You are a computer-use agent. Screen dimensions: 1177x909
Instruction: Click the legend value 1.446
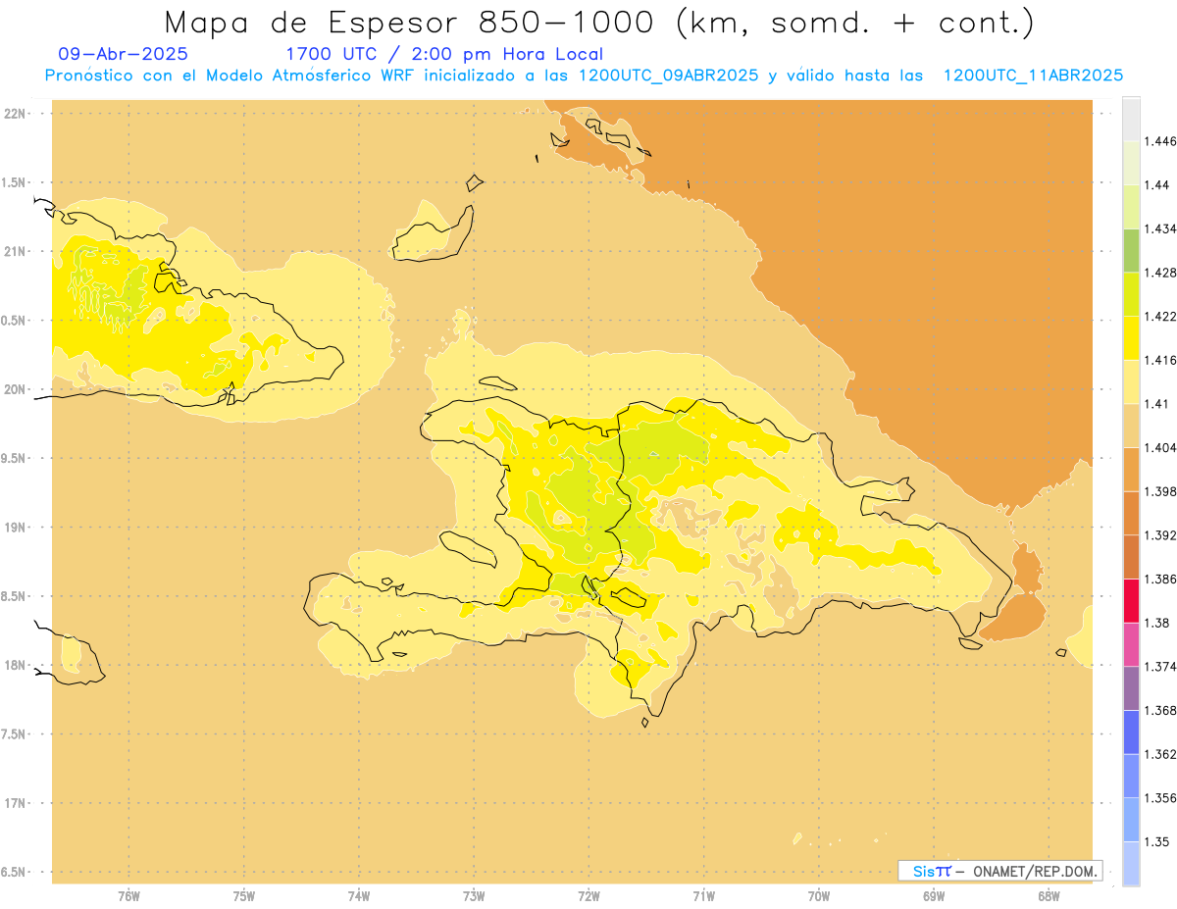tap(1159, 141)
